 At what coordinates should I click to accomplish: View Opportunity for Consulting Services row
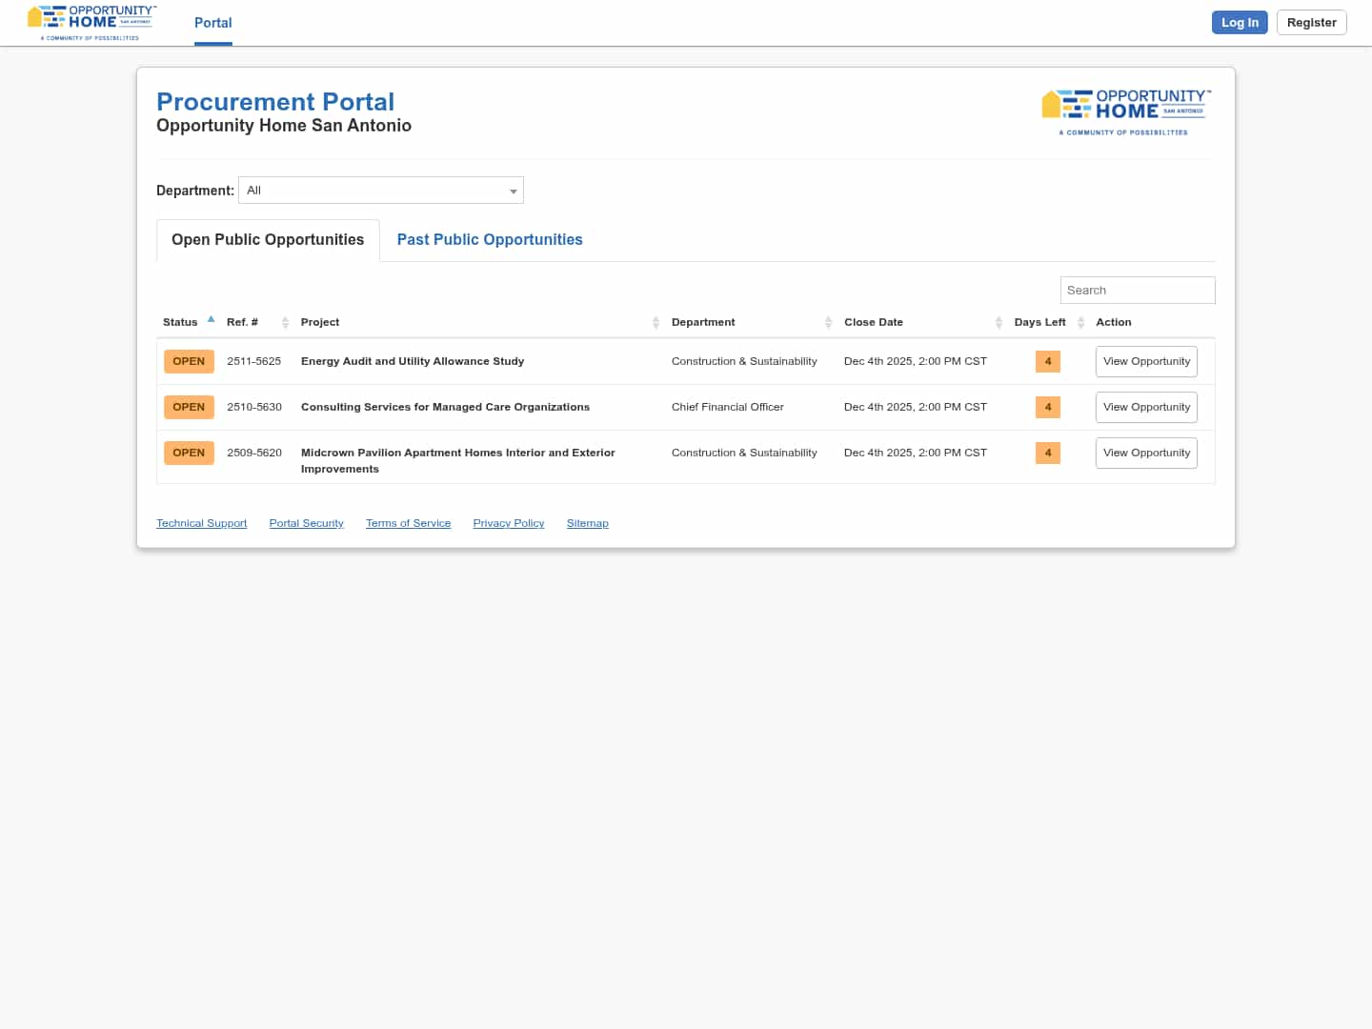click(1146, 408)
